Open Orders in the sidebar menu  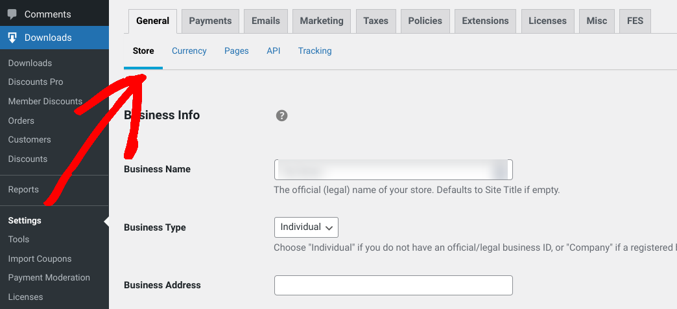[x=21, y=120]
